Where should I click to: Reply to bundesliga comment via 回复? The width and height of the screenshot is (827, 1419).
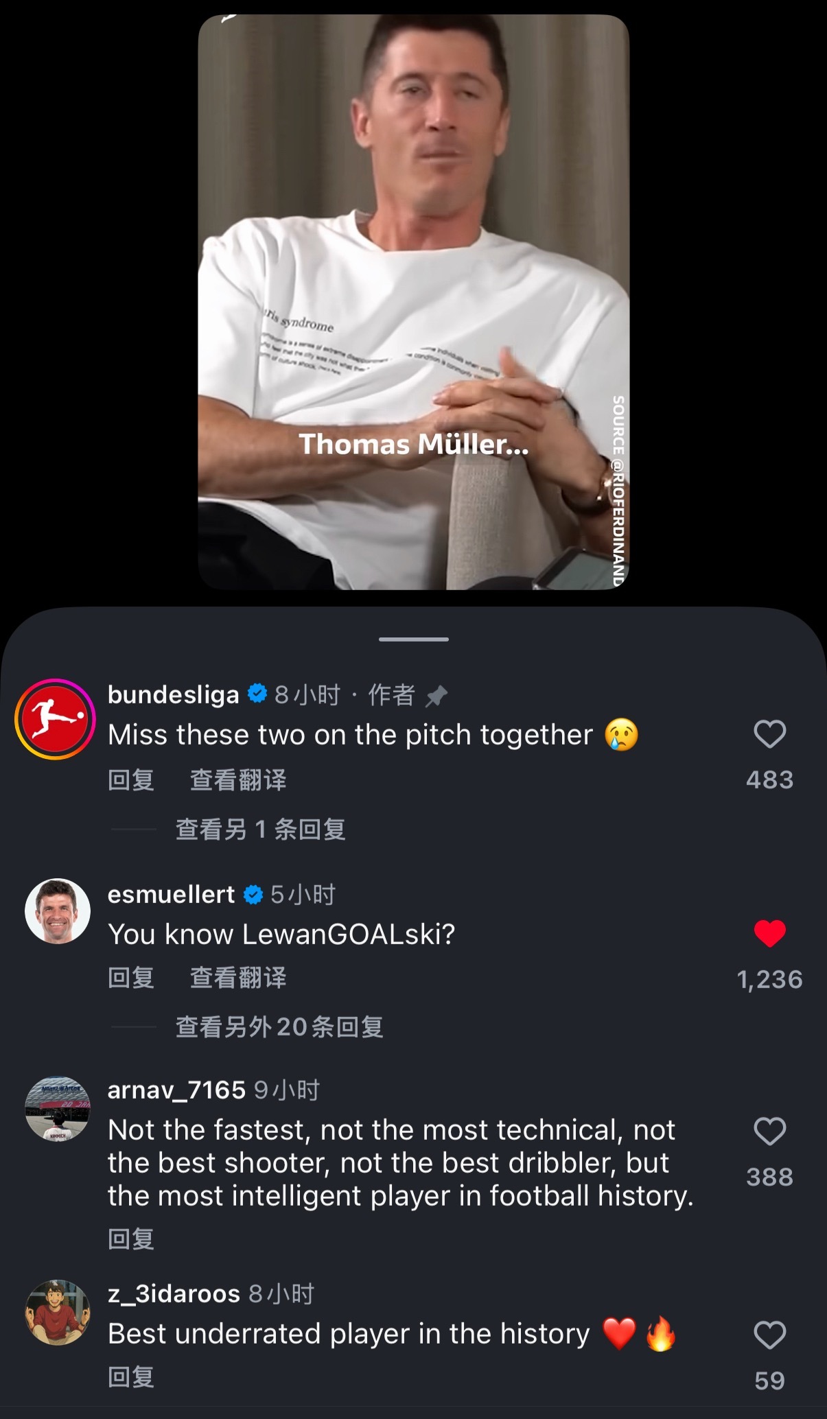[x=131, y=780]
